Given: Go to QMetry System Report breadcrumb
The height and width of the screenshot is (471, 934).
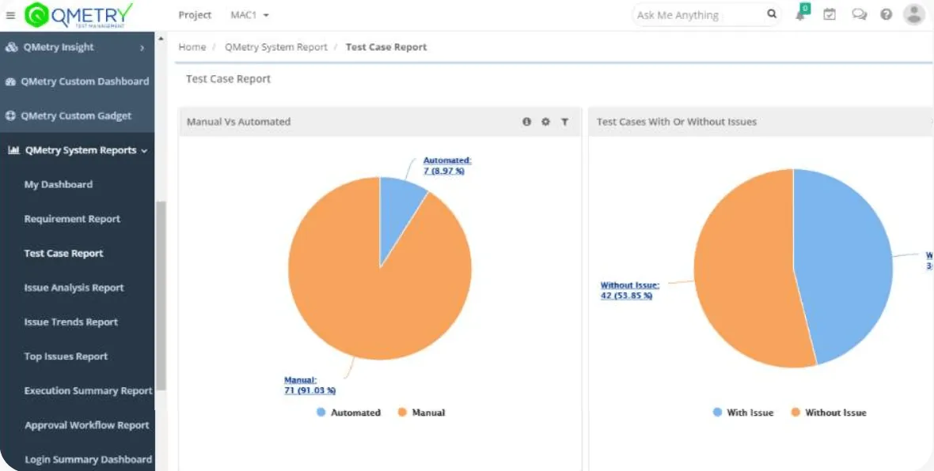Looking at the screenshot, I should [275, 47].
